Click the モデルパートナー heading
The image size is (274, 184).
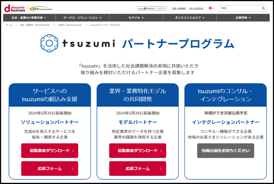pos(138,122)
